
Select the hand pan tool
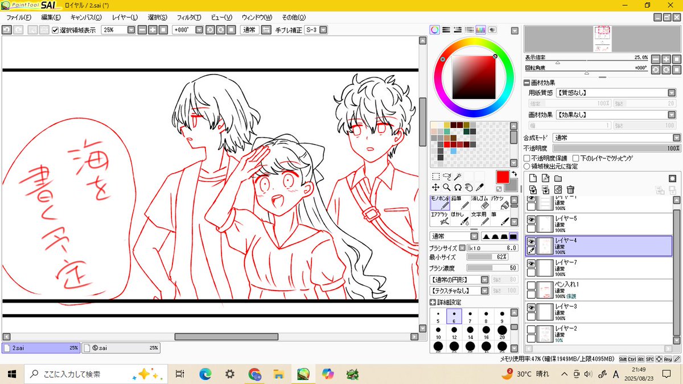(x=468, y=187)
